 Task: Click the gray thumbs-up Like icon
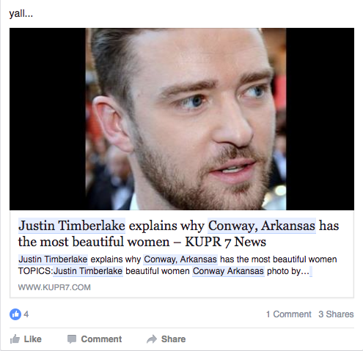[x=15, y=339]
